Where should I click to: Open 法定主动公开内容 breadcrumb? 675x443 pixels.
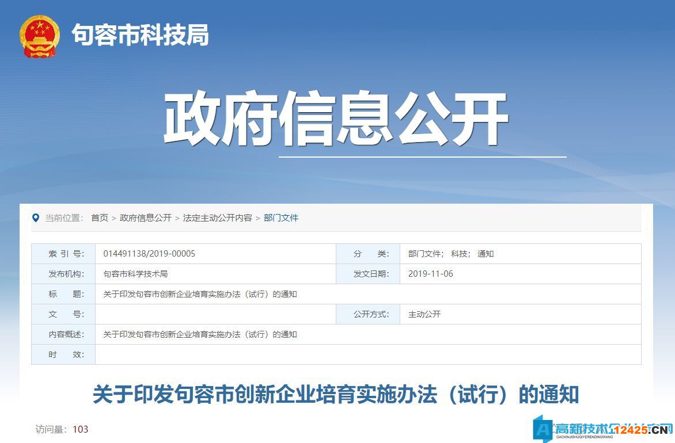[x=217, y=218]
